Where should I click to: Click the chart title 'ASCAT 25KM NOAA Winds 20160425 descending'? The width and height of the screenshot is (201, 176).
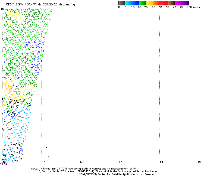[x=40, y=5]
